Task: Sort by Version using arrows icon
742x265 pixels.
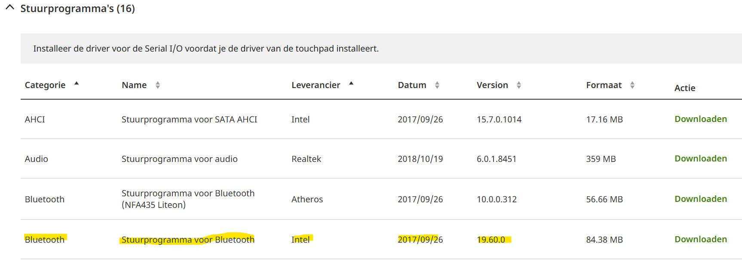Action: tap(519, 85)
